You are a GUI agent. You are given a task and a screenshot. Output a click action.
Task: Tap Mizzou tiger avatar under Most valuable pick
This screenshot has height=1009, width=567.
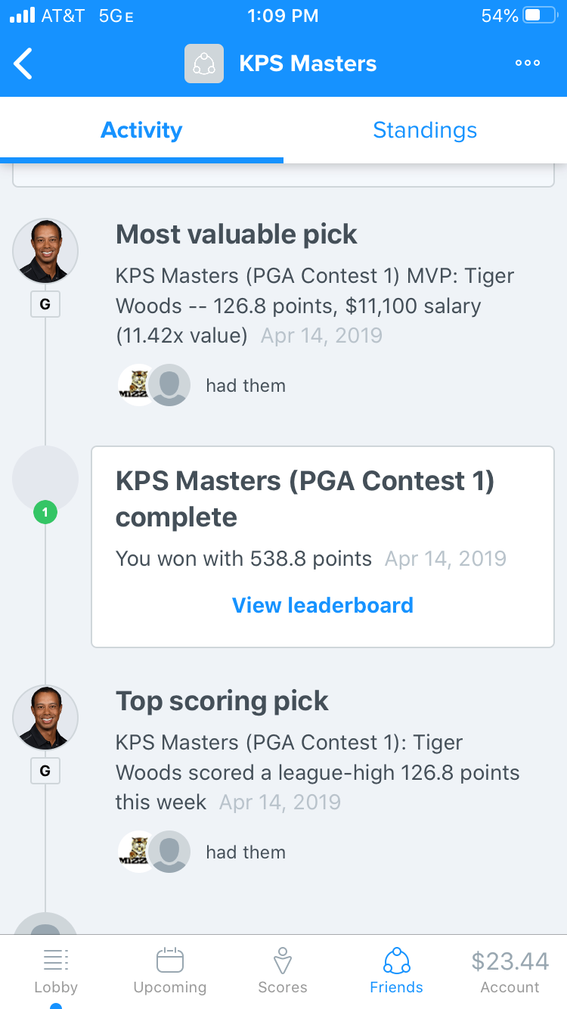tap(137, 385)
